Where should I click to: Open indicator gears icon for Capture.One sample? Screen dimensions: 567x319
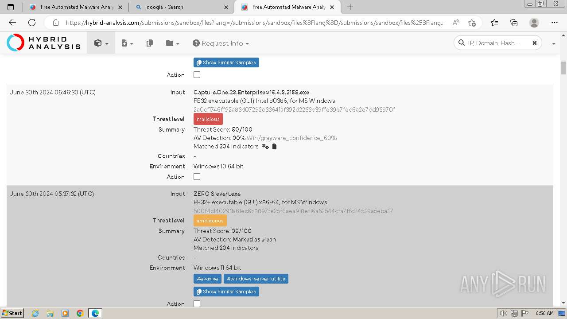[x=265, y=147]
